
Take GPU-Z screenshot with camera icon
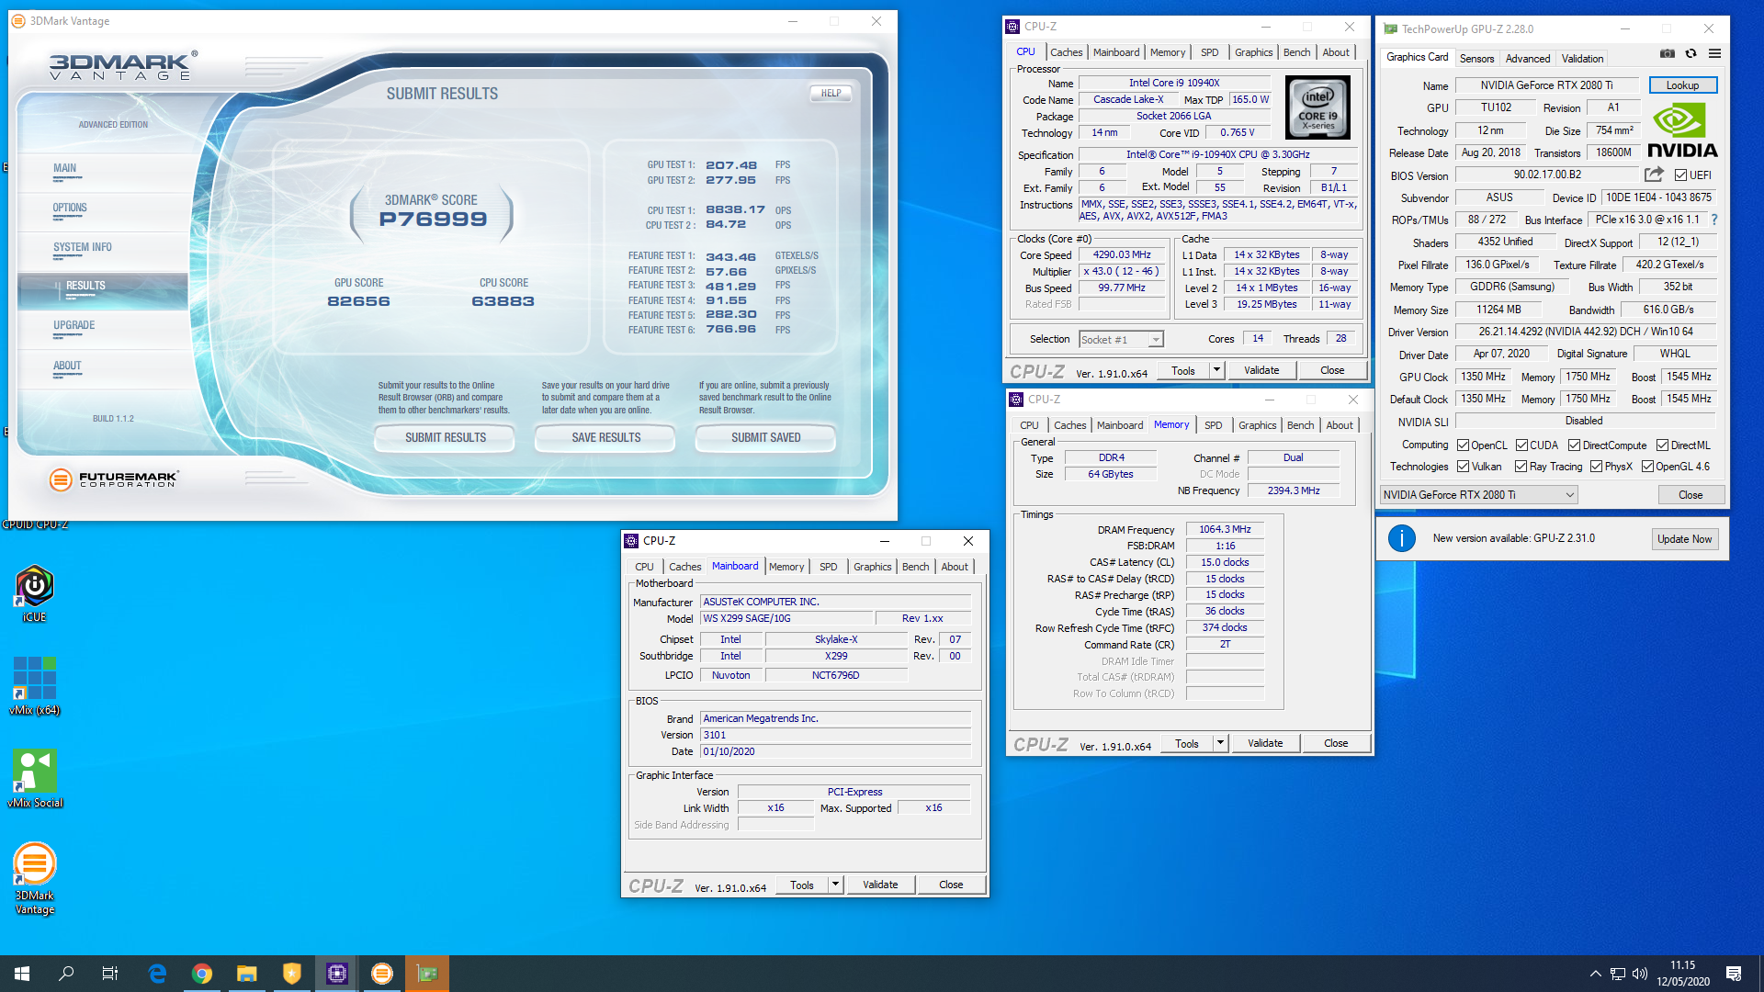pos(1668,54)
